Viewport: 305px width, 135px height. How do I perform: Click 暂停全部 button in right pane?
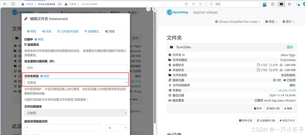[x=246, y=120]
